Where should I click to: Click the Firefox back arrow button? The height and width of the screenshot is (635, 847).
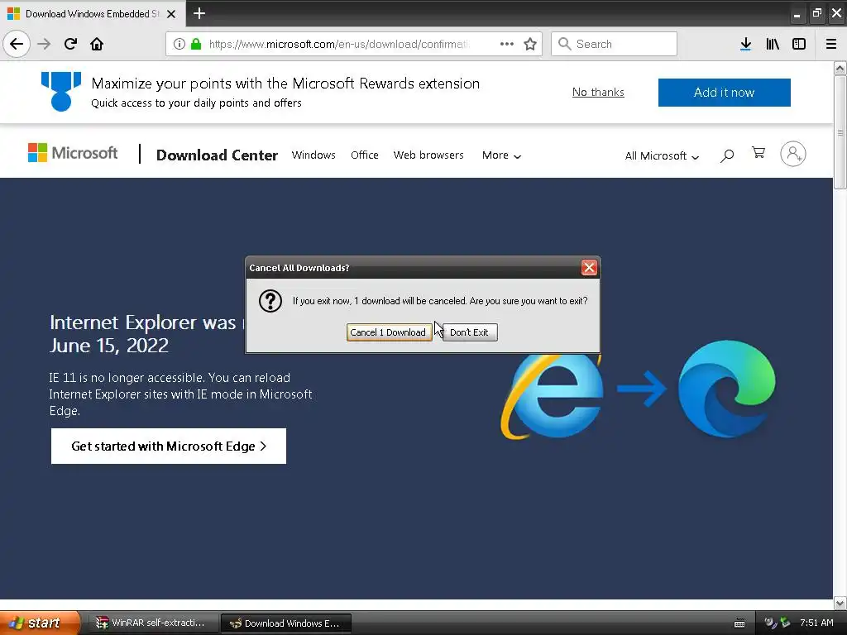click(17, 44)
